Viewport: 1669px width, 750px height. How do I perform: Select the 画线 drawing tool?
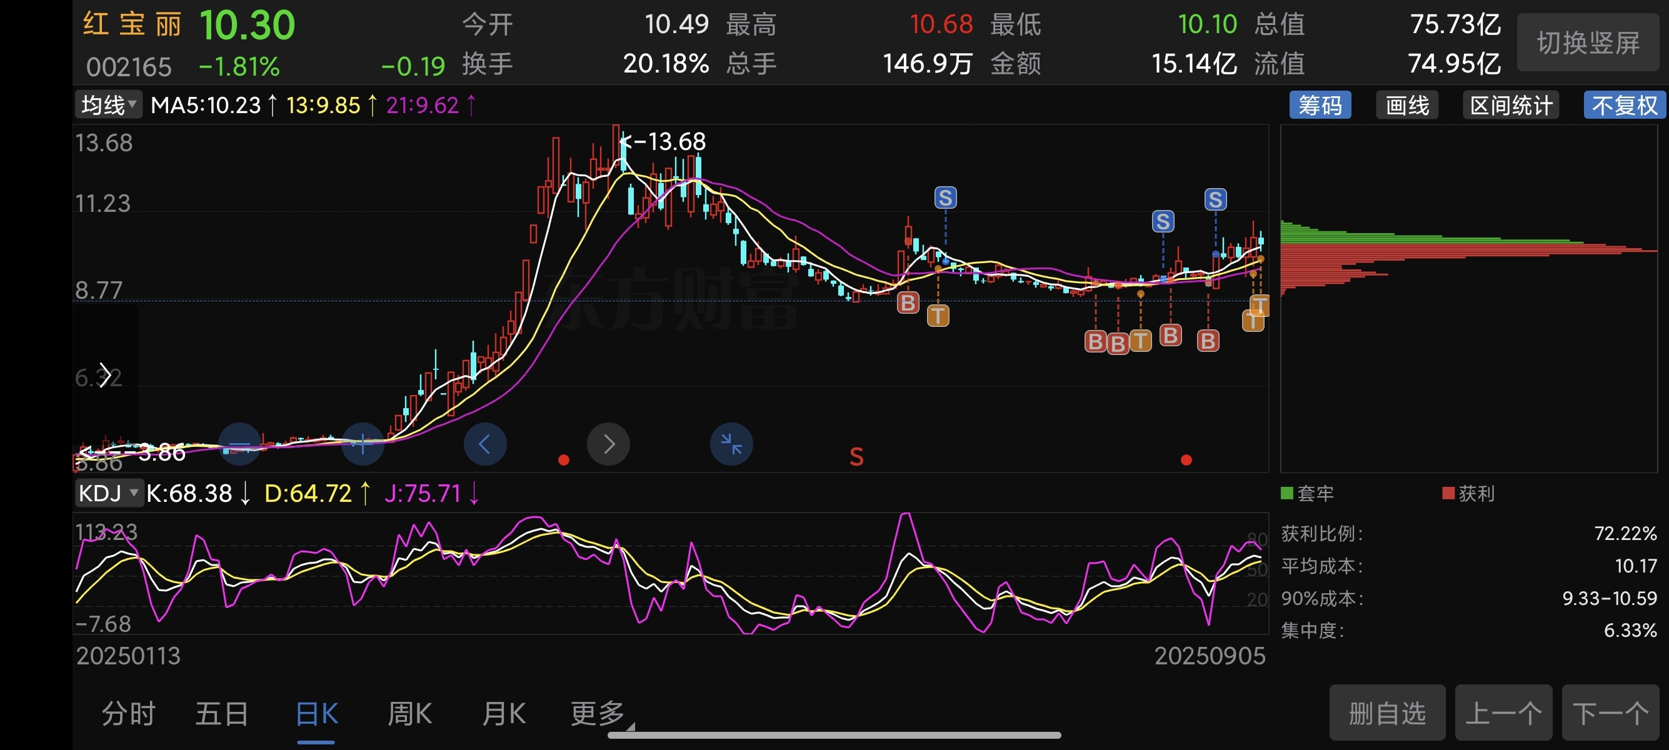coord(1407,105)
